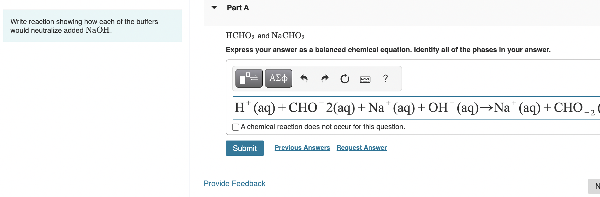Reset the answer with circular arrow icon

coord(345,79)
